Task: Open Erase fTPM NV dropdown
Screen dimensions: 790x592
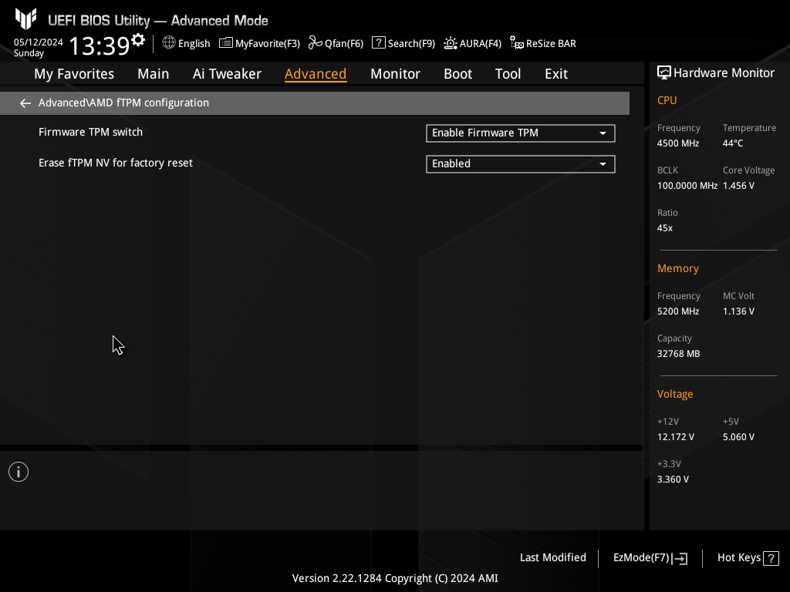Action: coord(521,163)
